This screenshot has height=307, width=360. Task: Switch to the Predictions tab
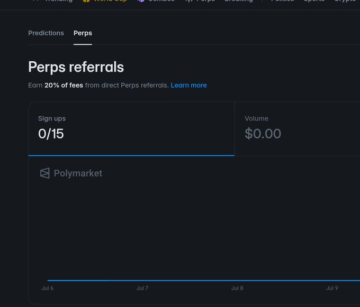[46, 33]
